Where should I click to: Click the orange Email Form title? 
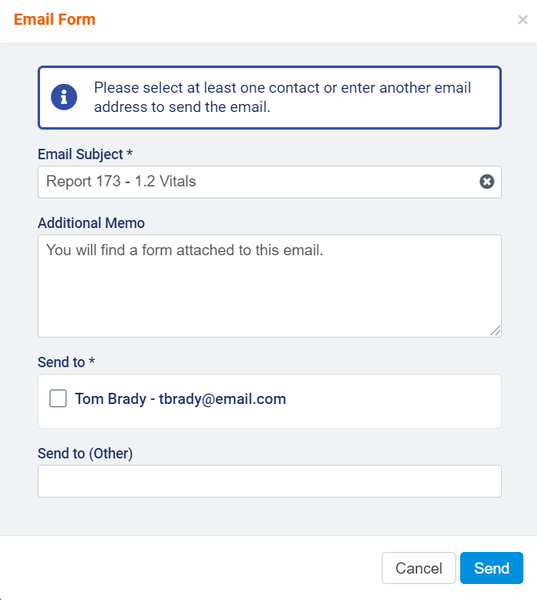click(54, 19)
